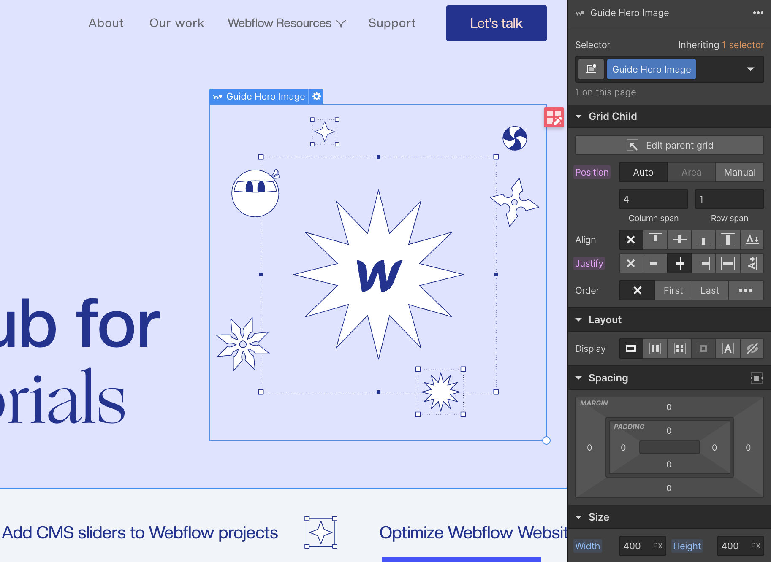
Task: Set Align to stretch
Action: coord(728,240)
